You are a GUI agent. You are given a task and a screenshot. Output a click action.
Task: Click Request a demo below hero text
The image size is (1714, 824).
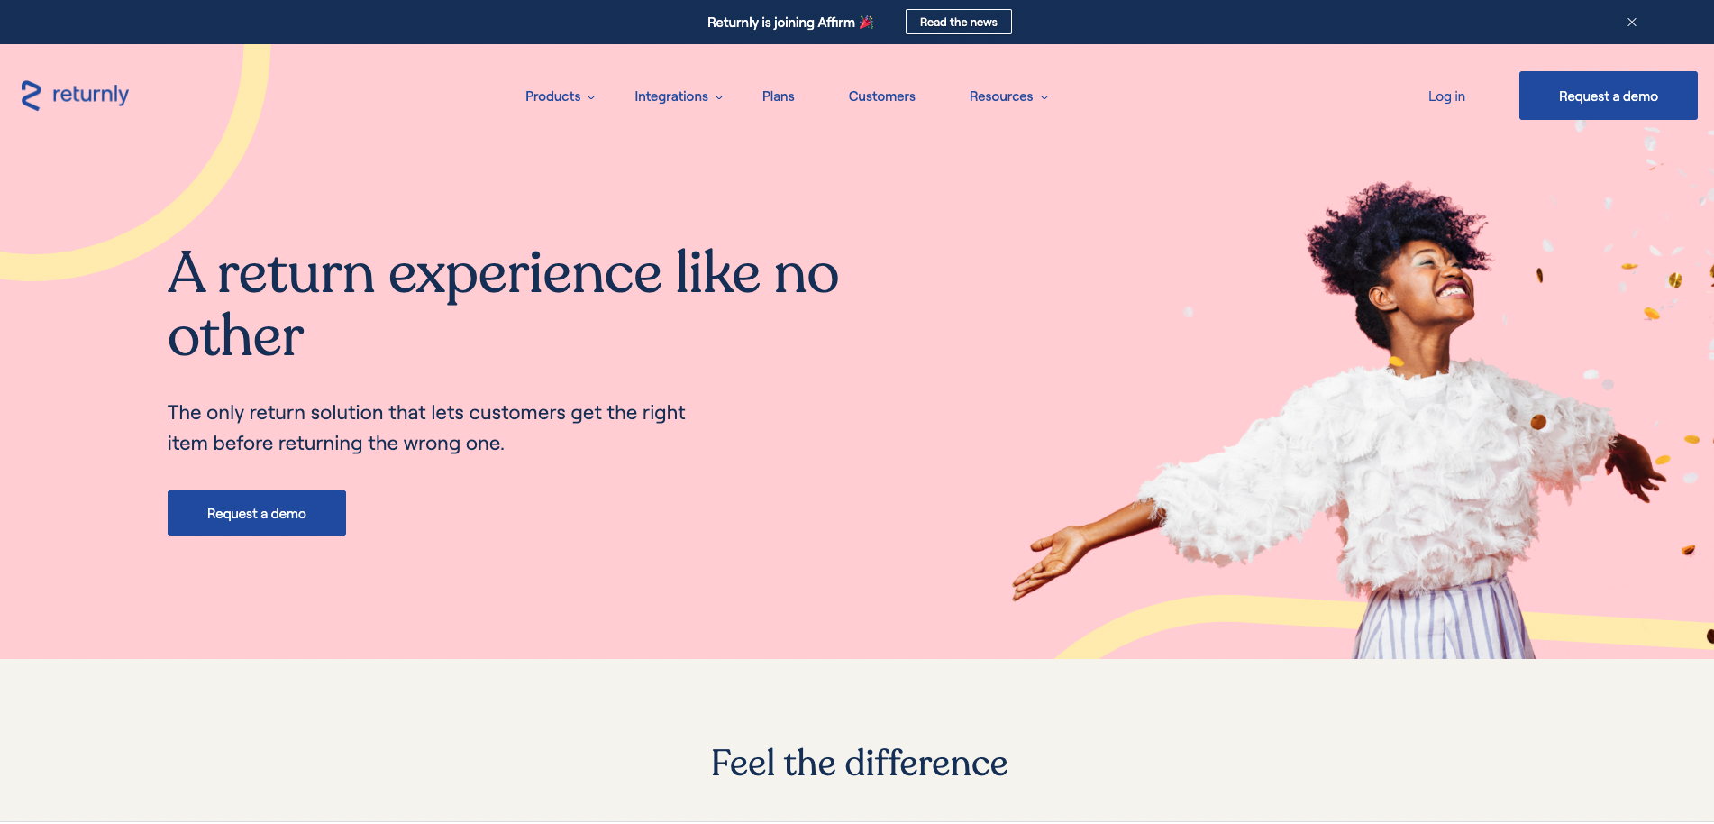pos(257,513)
